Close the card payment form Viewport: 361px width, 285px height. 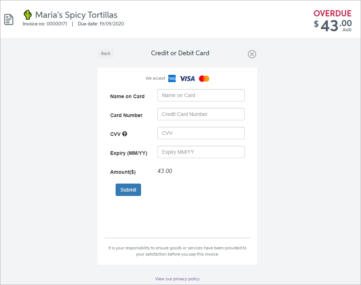point(252,54)
